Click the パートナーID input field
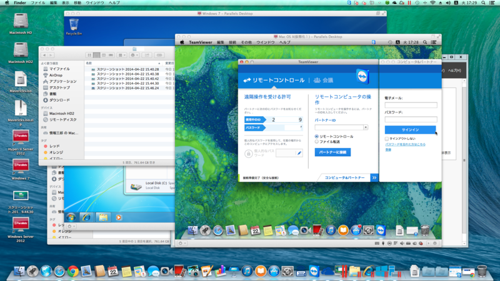This screenshot has height=281, width=500. pos(339,127)
